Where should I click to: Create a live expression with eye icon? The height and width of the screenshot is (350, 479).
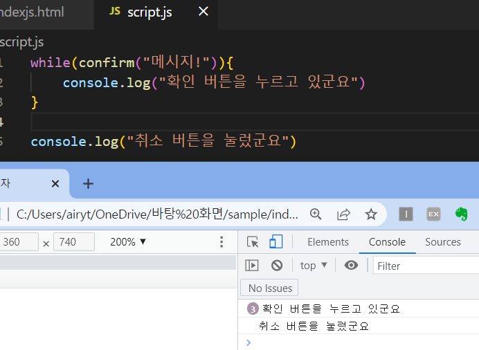[352, 266]
